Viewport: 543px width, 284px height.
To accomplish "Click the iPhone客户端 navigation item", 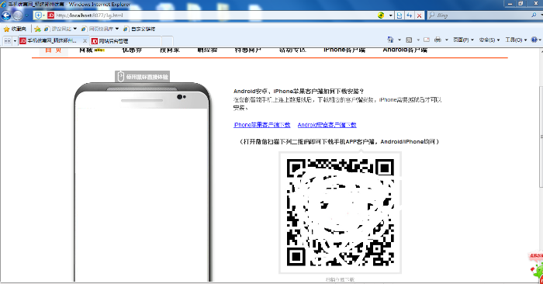I will pos(344,50).
